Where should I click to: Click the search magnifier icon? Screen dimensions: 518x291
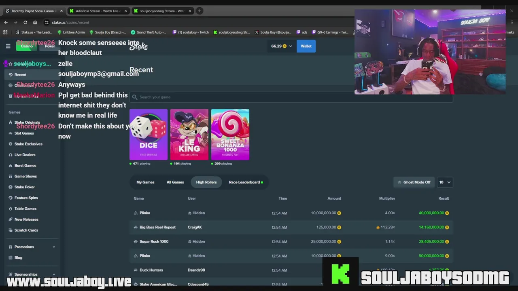pos(135,97)
